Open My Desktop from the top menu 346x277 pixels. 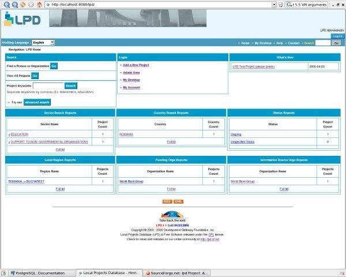263,43
